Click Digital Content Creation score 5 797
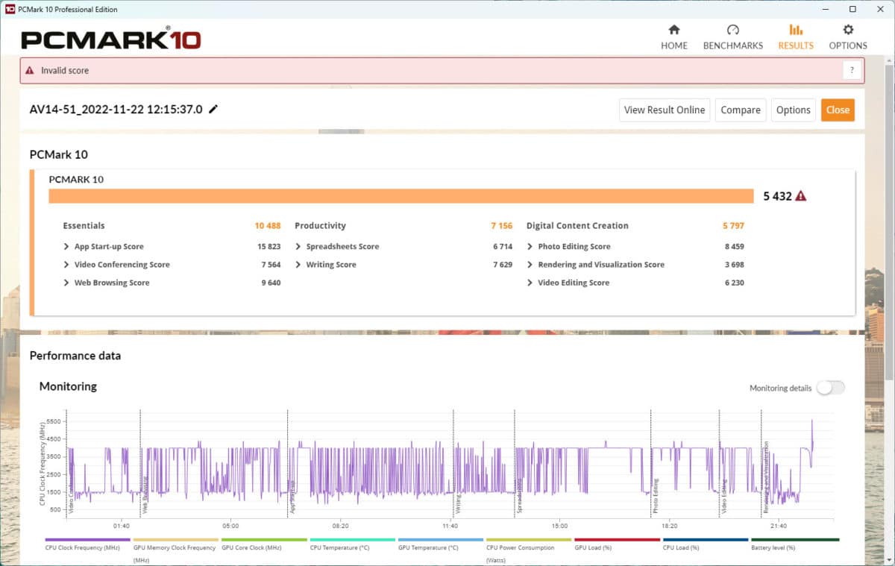895x566 pixels. point(733,226)
